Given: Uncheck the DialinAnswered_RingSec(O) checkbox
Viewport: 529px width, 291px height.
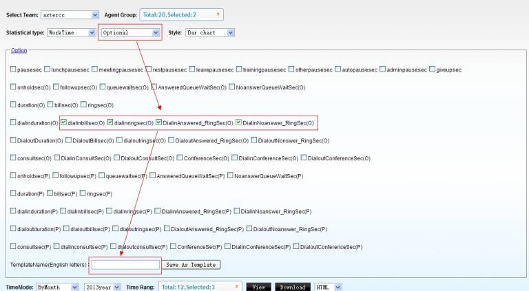Looking at the screenshot, I should (x=159, y=122).
